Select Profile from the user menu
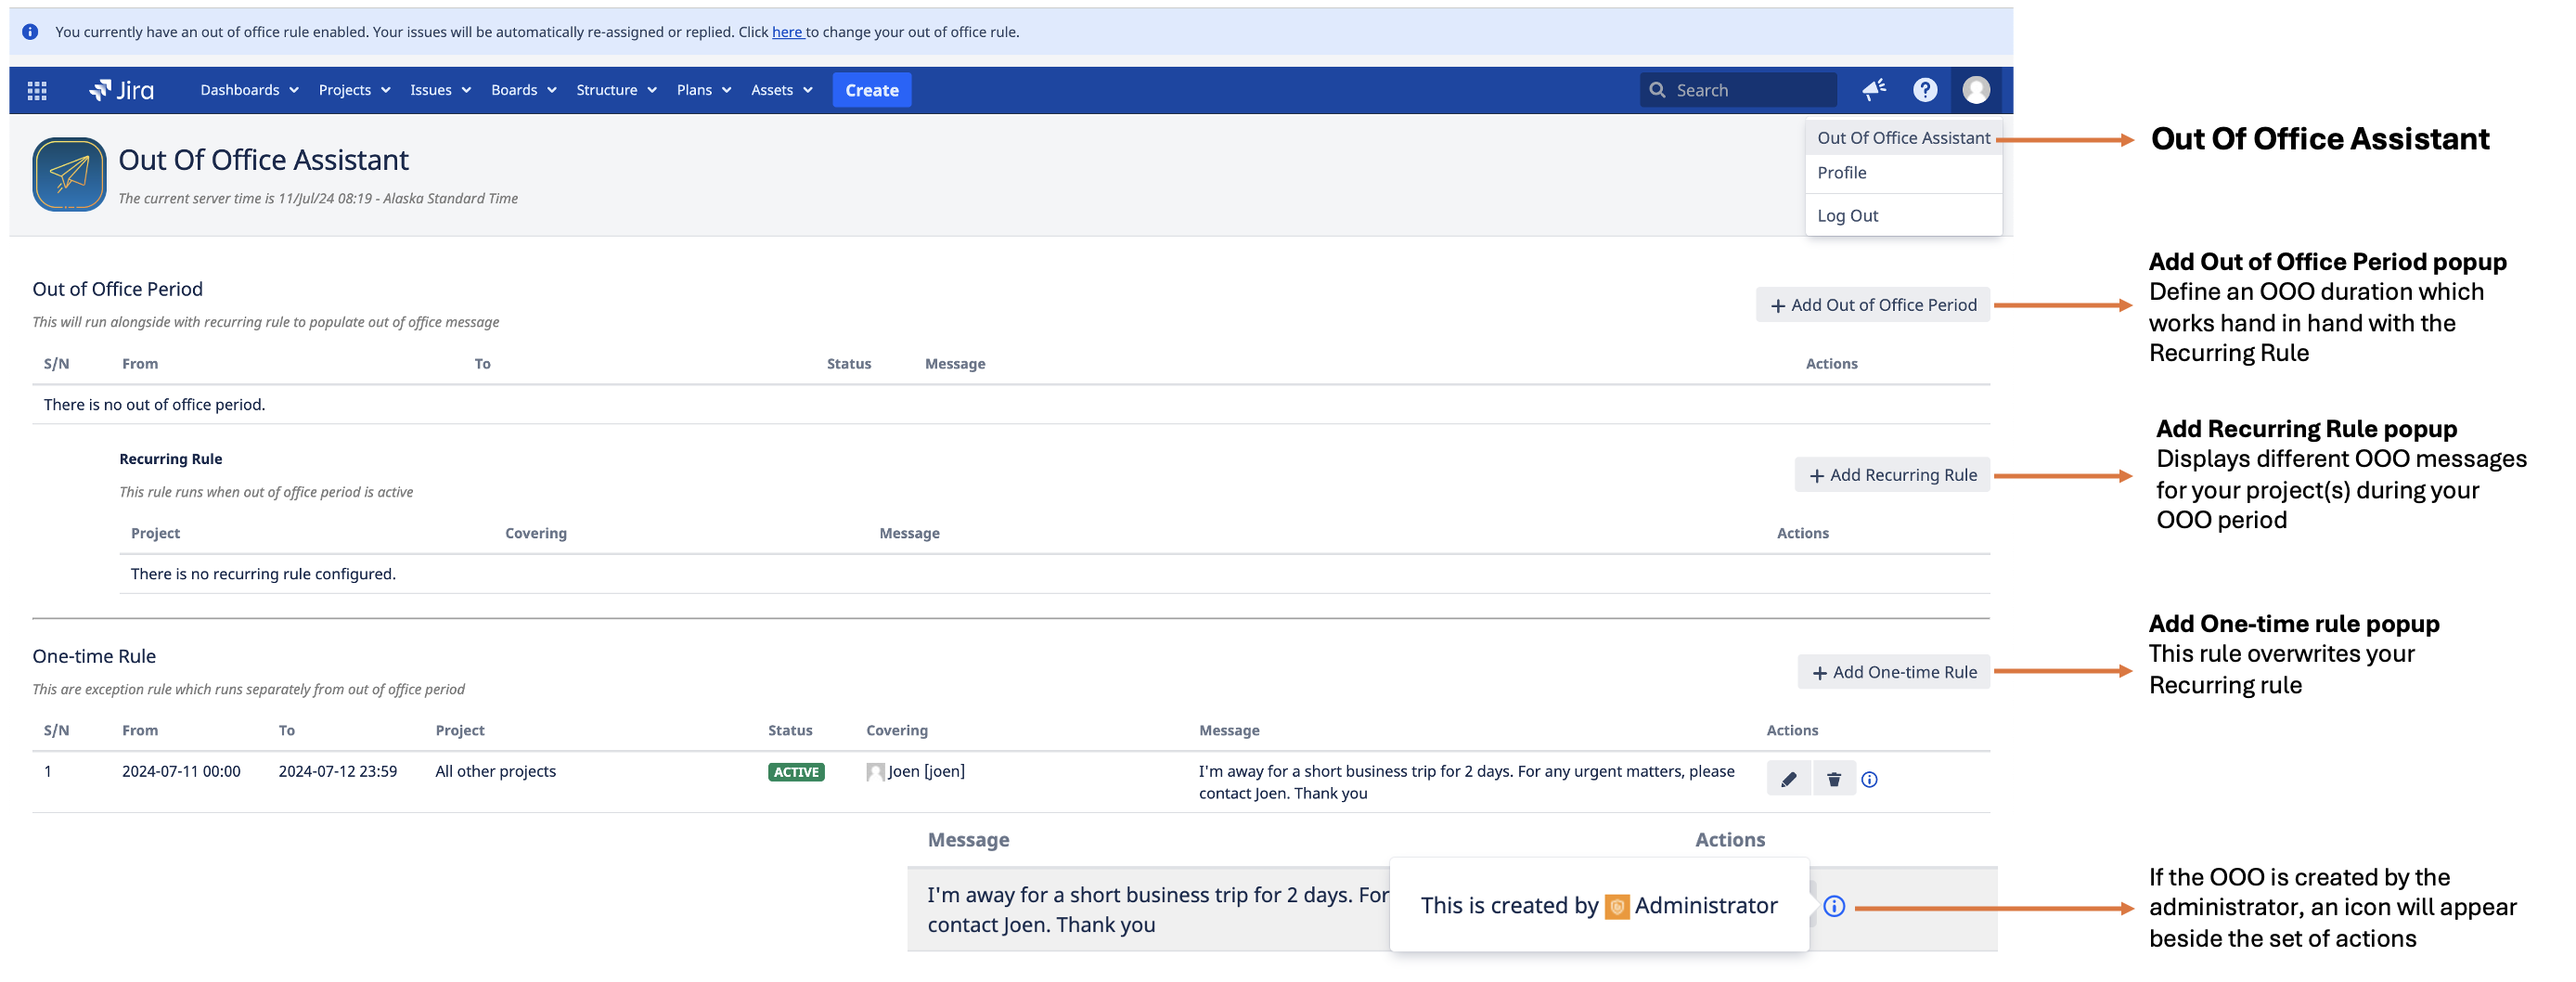Image resolution: width=2576 pixels, height=982 pixels. point(1841,173)
